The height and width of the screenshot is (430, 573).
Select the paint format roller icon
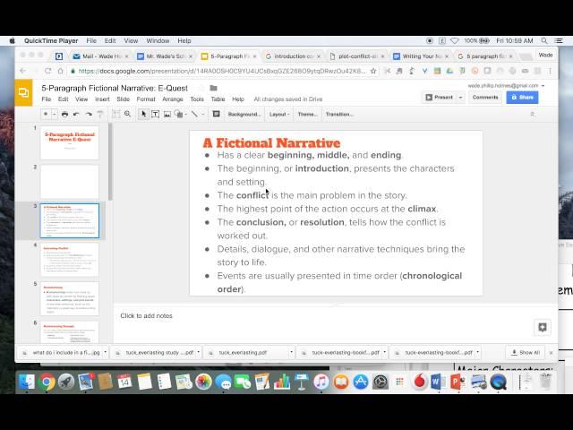pos(100,114)
